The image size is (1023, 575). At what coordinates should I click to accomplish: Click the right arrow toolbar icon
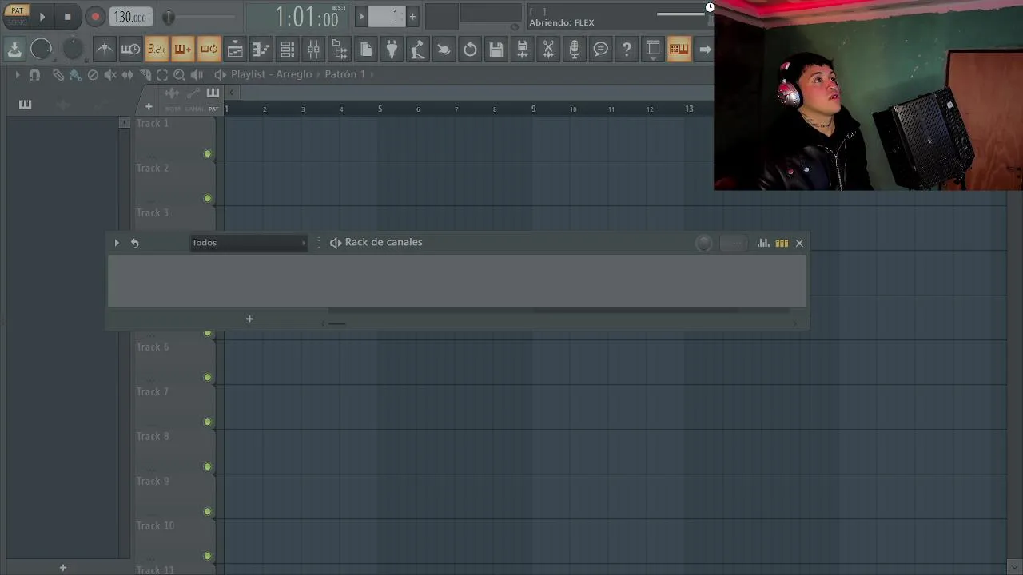(x=705, y=50)
